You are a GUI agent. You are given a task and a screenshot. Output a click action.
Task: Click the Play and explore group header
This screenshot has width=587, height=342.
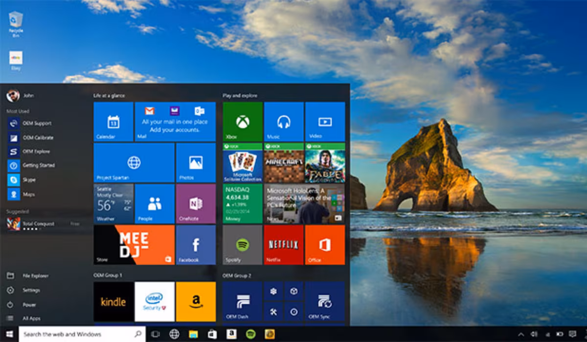(240, 96)
